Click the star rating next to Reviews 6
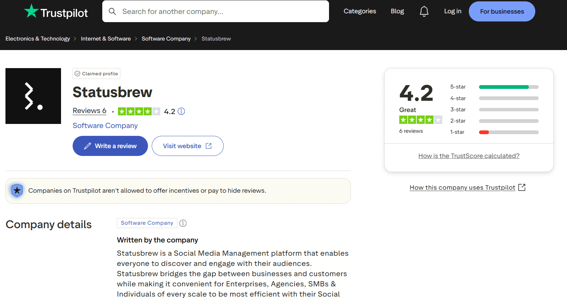 point(139,111)
